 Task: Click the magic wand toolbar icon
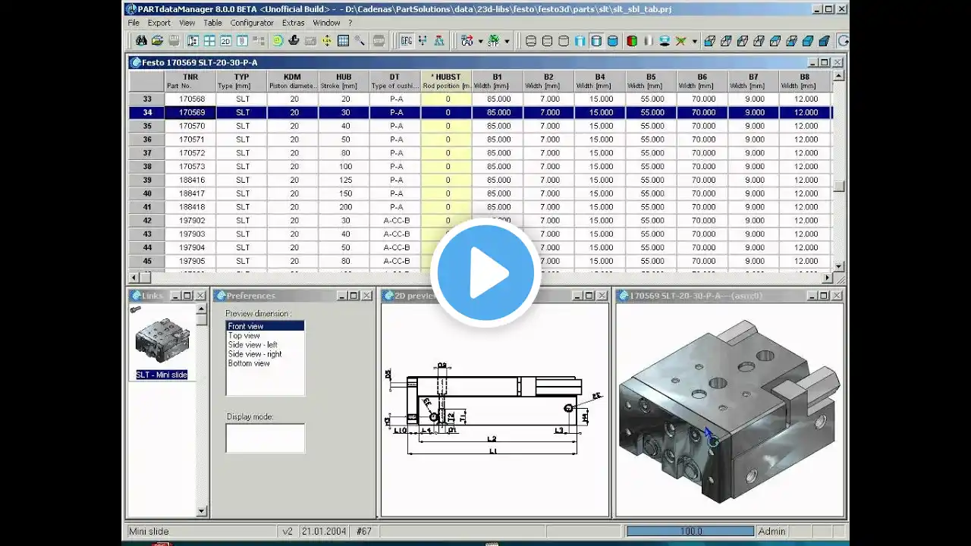point(360,41)
